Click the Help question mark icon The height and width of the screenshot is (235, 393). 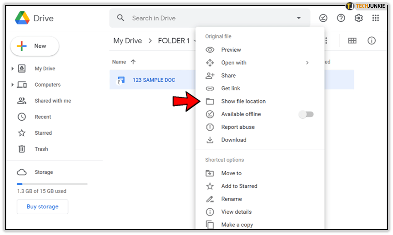coord(341,18)
